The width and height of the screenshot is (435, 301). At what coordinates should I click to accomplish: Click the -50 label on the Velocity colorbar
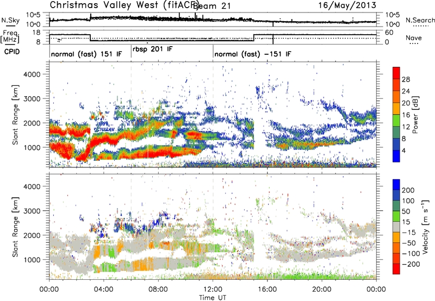pos(409,243)
